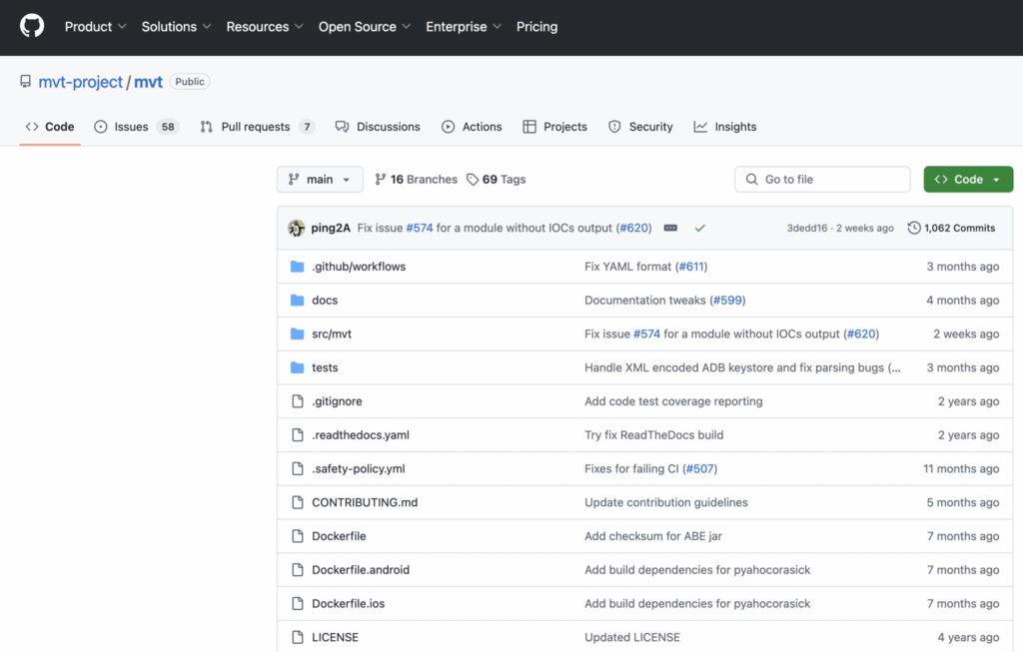Click 'Add checksum for ABE jar' commit message

(x=653, y=536)
